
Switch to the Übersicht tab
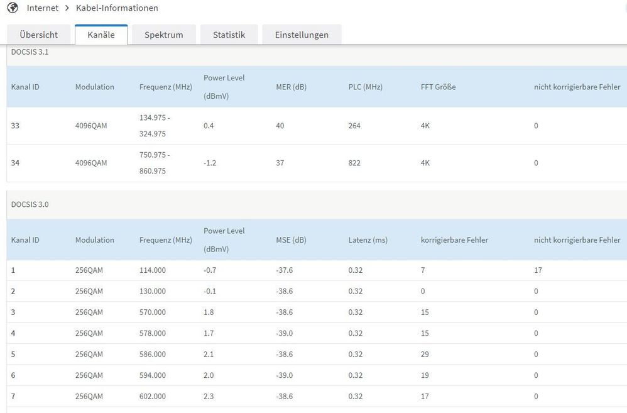pyautogui.click(x=38, y=35)
